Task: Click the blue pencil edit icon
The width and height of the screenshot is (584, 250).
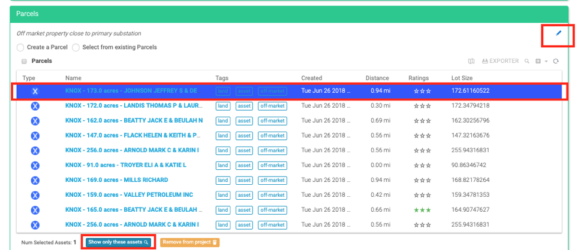Action: point(558,33)
